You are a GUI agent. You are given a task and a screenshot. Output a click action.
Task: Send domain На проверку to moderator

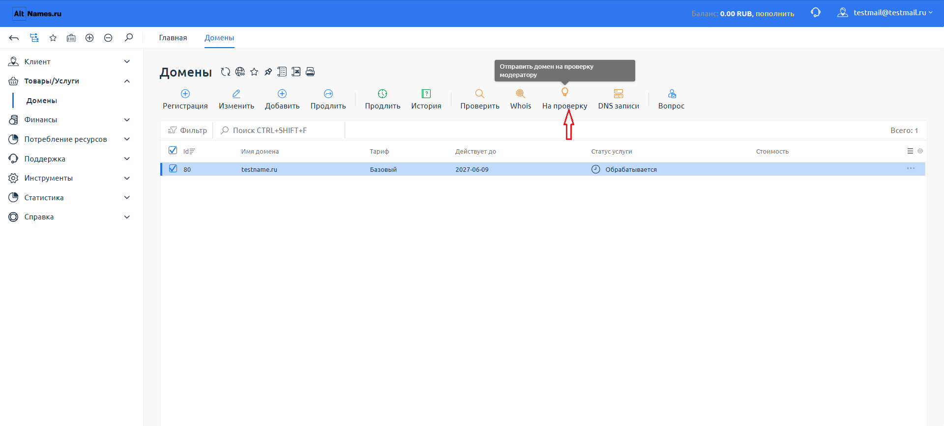(564, 99)
